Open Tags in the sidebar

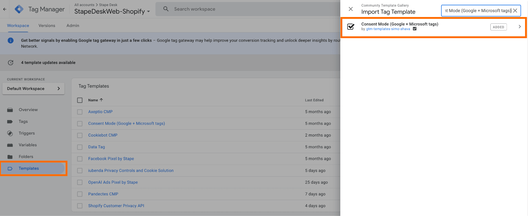(x=23, y=121)
